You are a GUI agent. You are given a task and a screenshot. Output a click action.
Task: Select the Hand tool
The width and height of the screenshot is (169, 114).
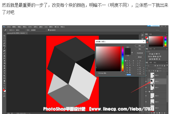click(4, 81)
